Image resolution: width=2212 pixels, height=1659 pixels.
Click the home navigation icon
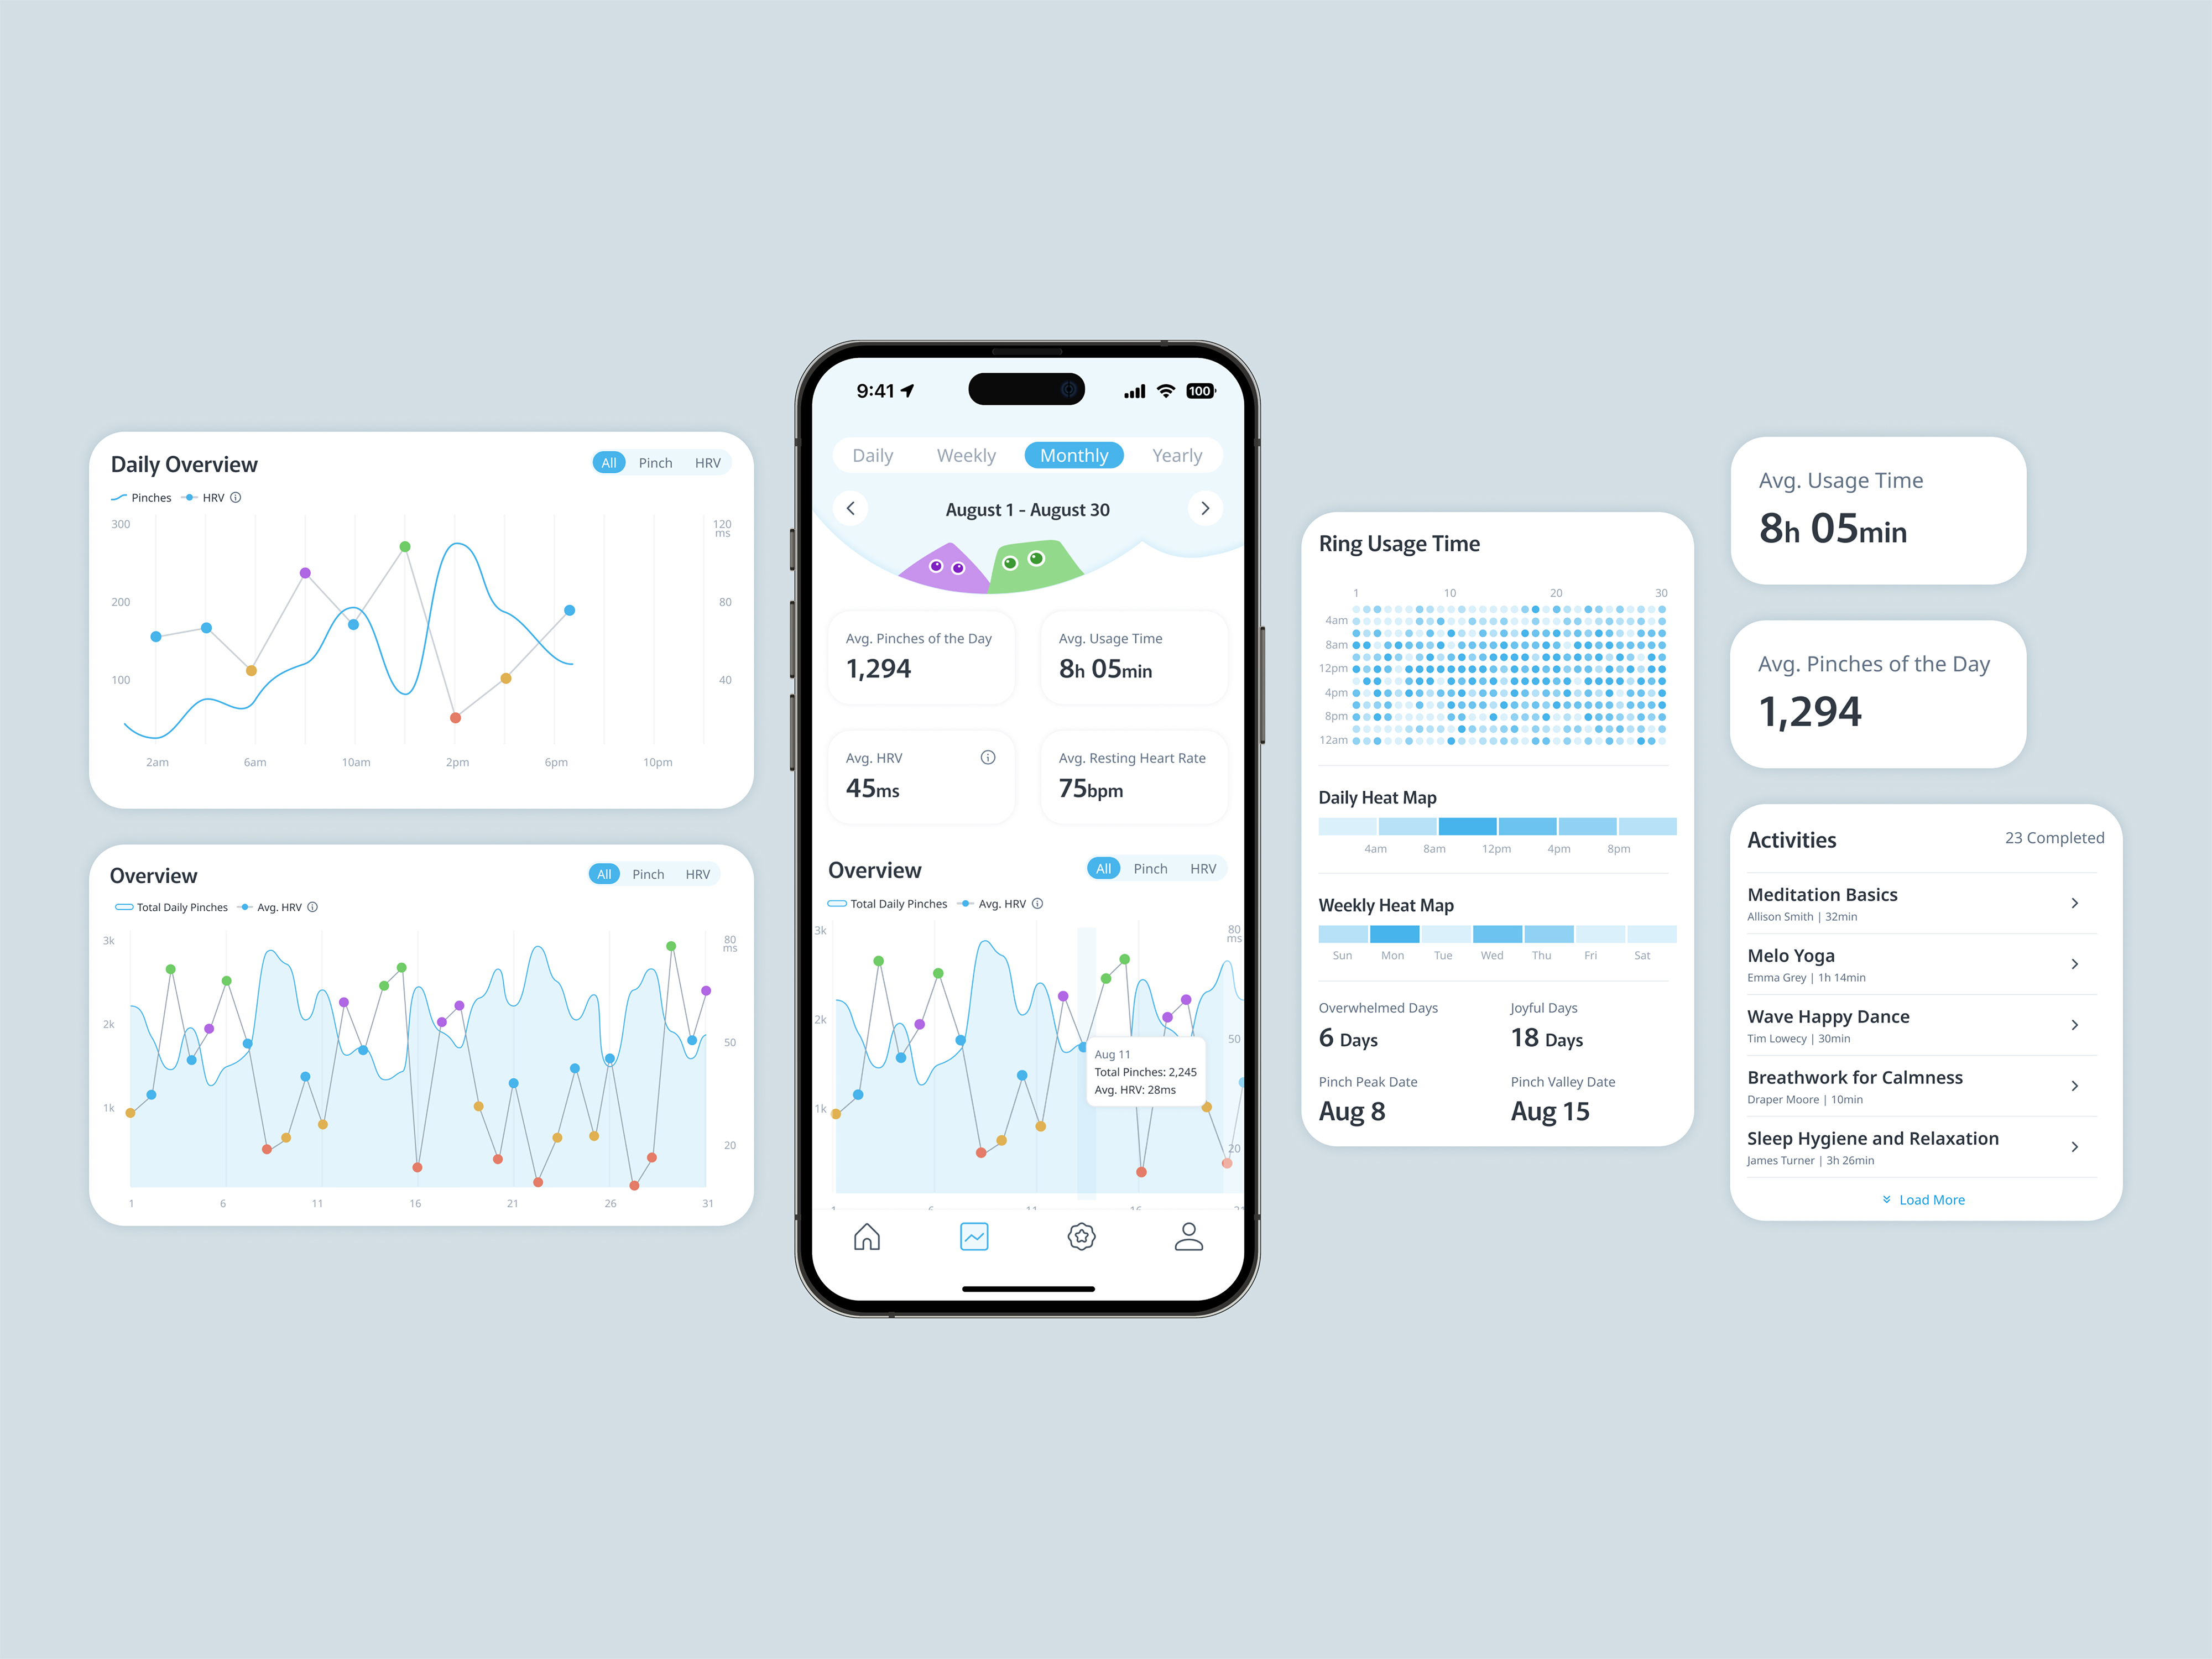coord(869,1239)
